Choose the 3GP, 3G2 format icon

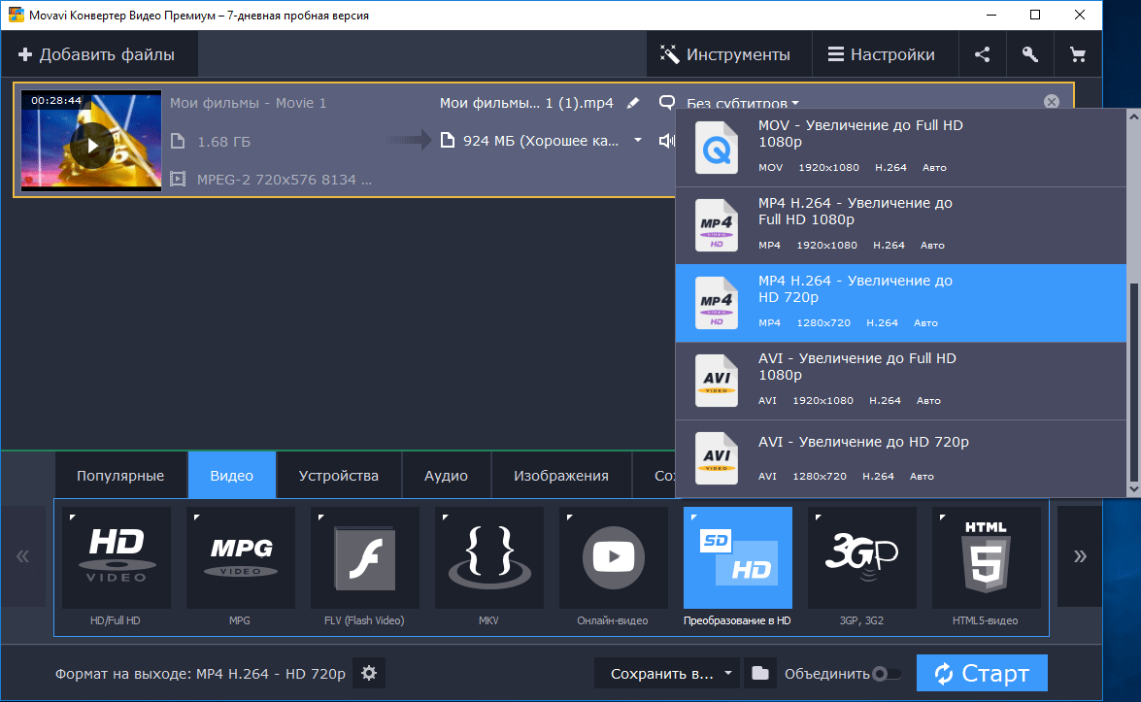[x=862, y=558]
